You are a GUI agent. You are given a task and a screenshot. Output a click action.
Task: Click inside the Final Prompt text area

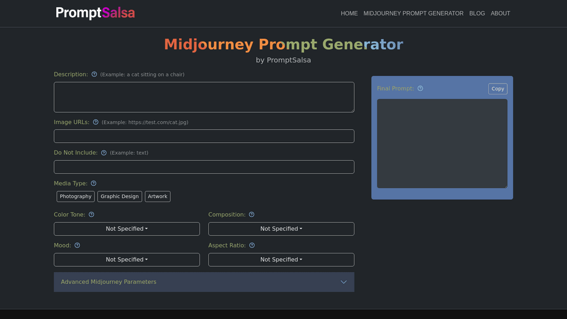pos(442,144)
